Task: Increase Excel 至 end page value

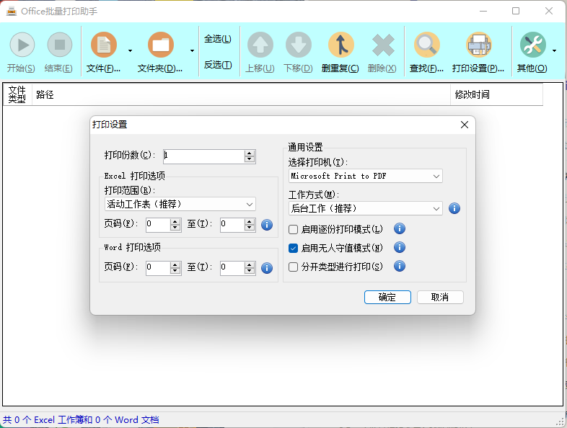Action: pyautogui.click(x=250, y=221)
